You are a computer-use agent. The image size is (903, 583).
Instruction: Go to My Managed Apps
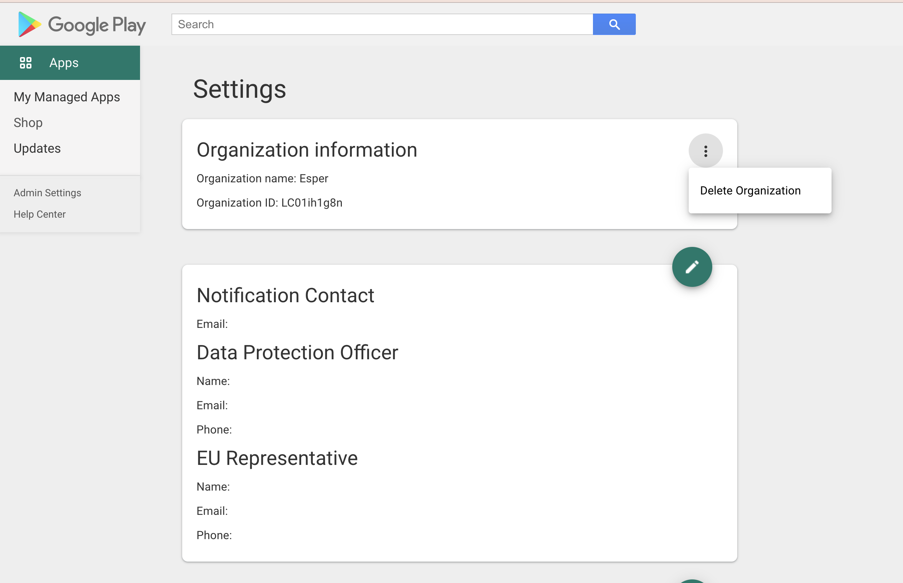pyautogui.click(x=67, y=97)
